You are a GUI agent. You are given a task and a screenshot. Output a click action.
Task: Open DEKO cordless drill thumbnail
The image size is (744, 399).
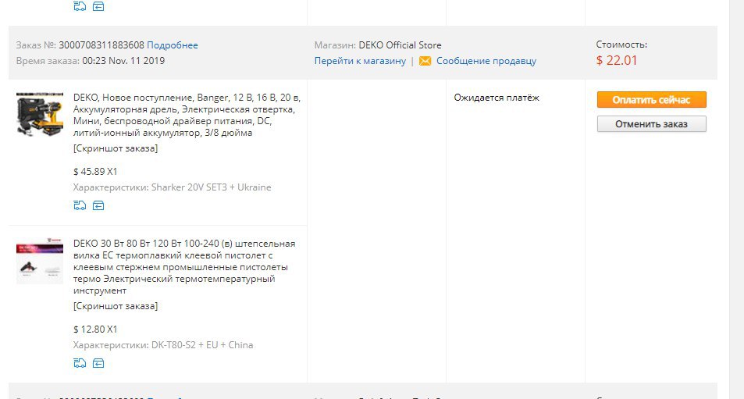[40, 115]
